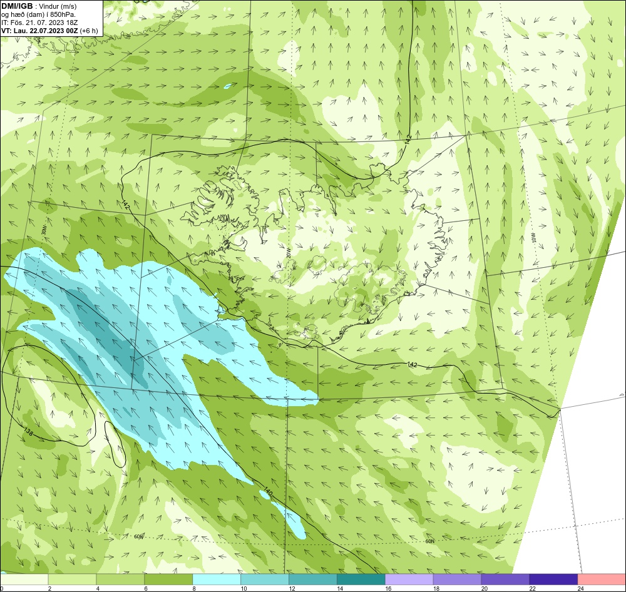The image size is (626, 592).
Task: Click the pink above-24 m/s legend swatch
Action: tap(602, 579)
